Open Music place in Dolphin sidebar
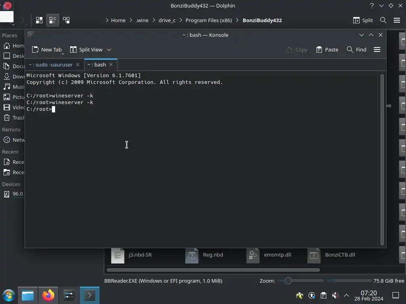The height and width of the screenshot is (304, 406). [13, 87]
